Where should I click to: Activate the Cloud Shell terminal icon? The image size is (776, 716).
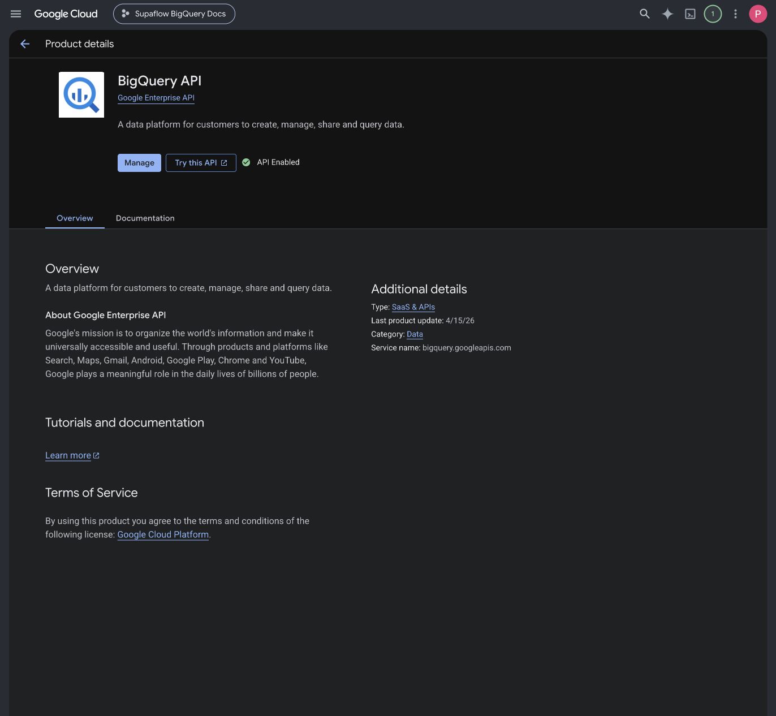point(690,14)
